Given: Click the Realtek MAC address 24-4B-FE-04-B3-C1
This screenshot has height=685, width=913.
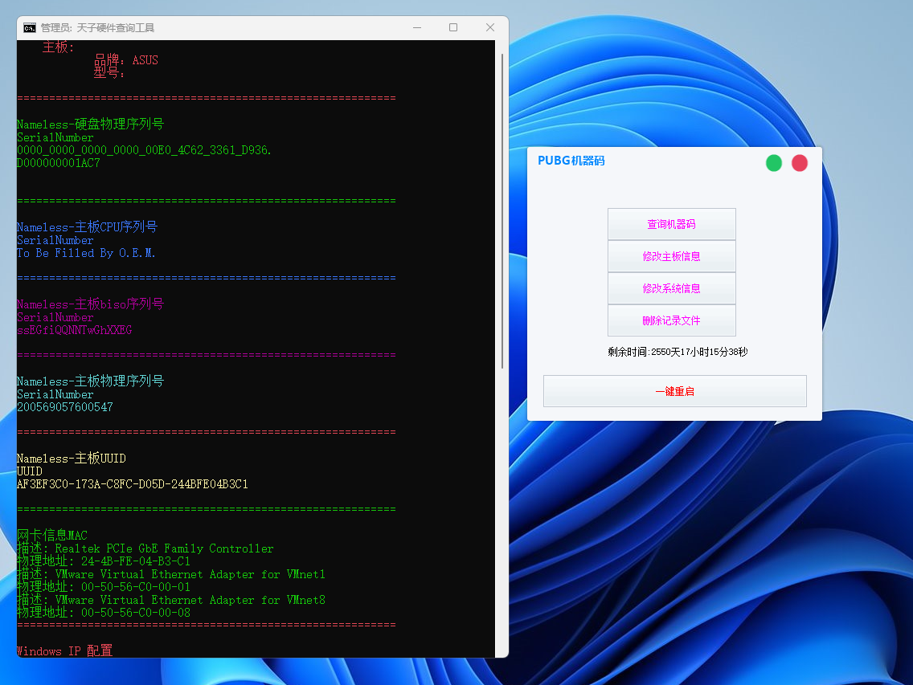Looking at the screenshot, I should (136, 561).
